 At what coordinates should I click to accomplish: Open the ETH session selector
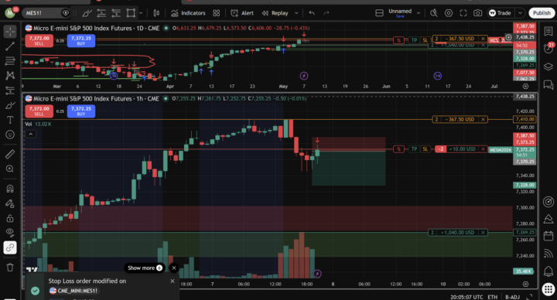(x=492, y=297)
